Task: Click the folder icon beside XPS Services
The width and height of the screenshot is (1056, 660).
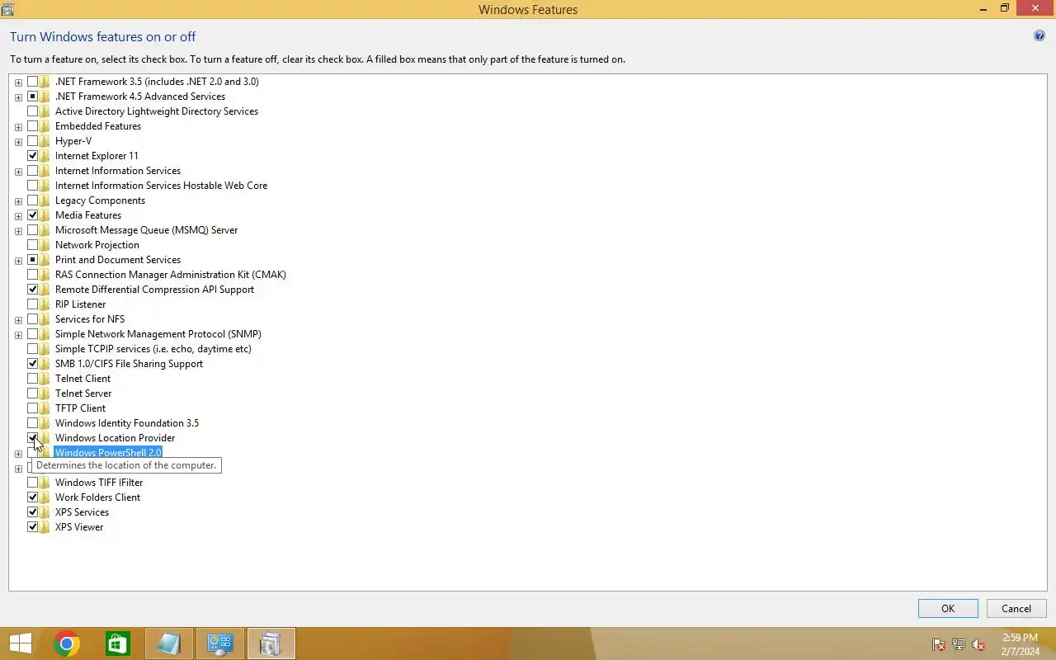Action: coord(45,512)
